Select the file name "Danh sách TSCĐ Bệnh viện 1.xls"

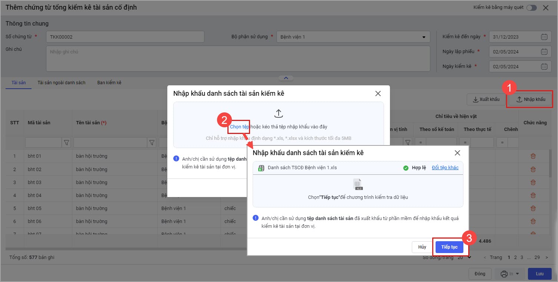point(302,168)
